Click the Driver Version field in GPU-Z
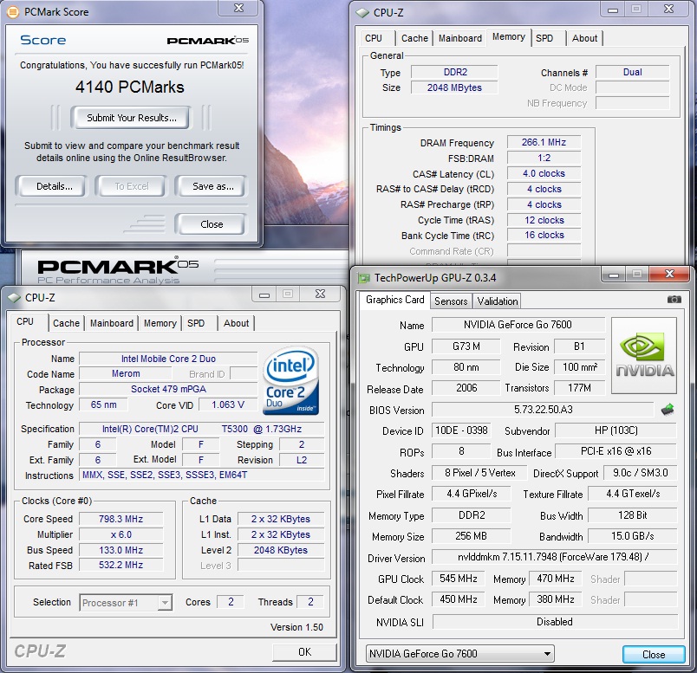This screenshot has height=673, width=697. point(554,557)
